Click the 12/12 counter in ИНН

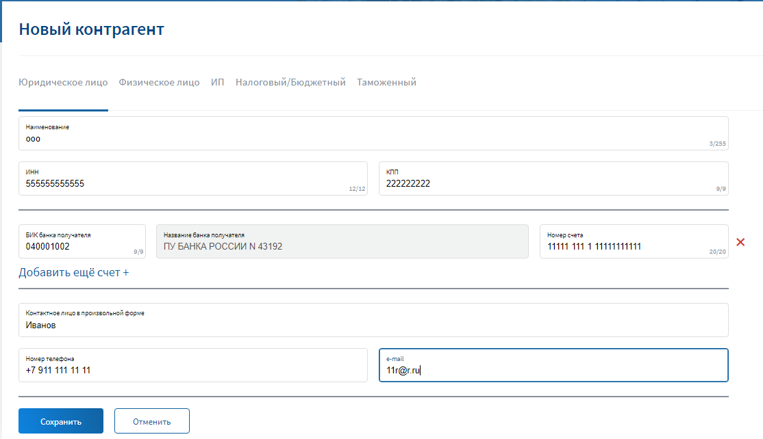(357, 189)
